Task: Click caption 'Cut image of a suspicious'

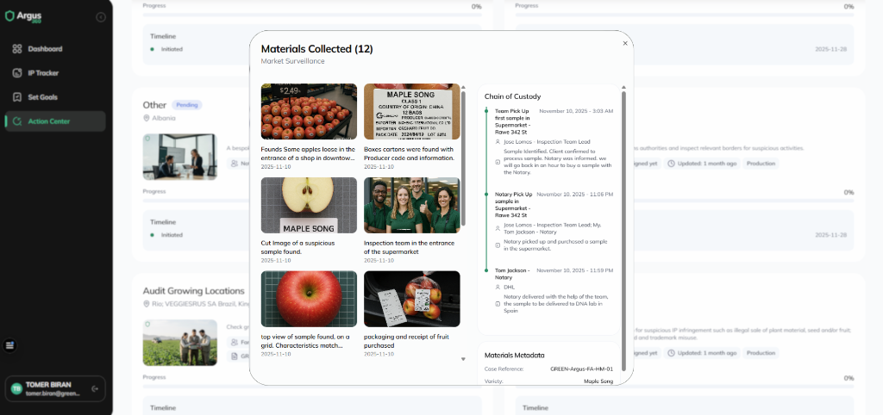Action: tap(297, 243)
